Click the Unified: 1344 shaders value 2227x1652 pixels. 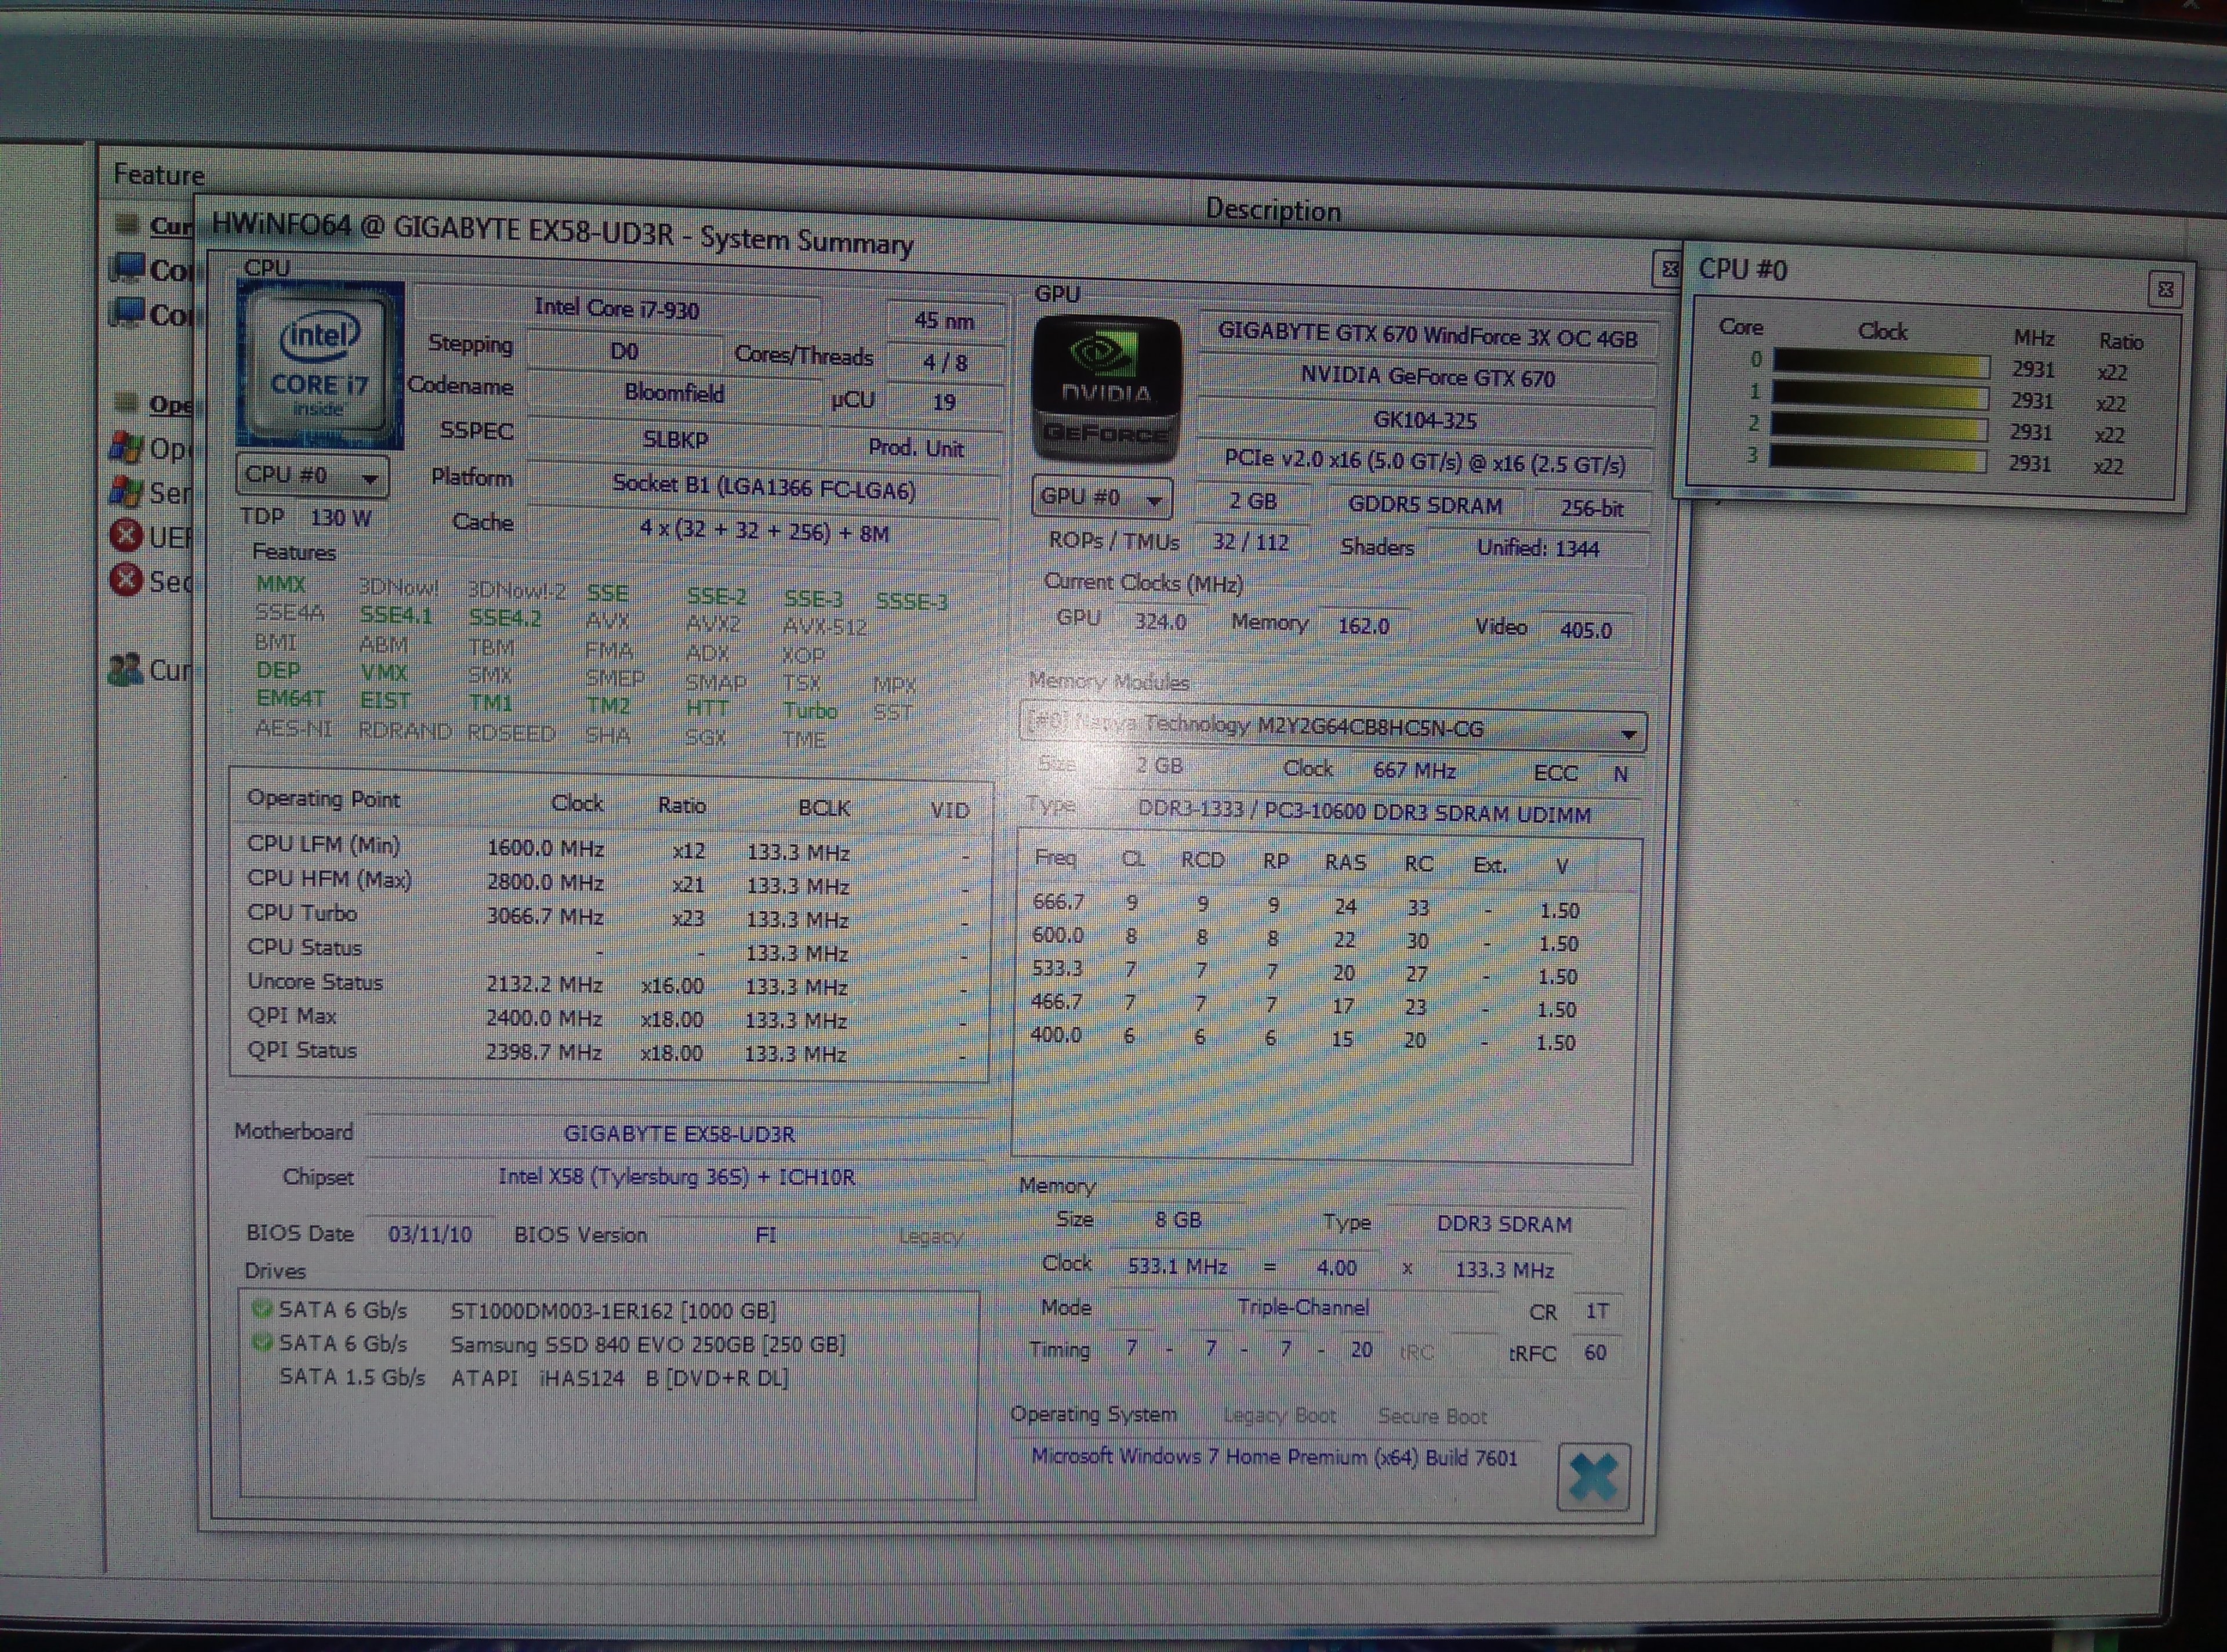[1537, 548]
